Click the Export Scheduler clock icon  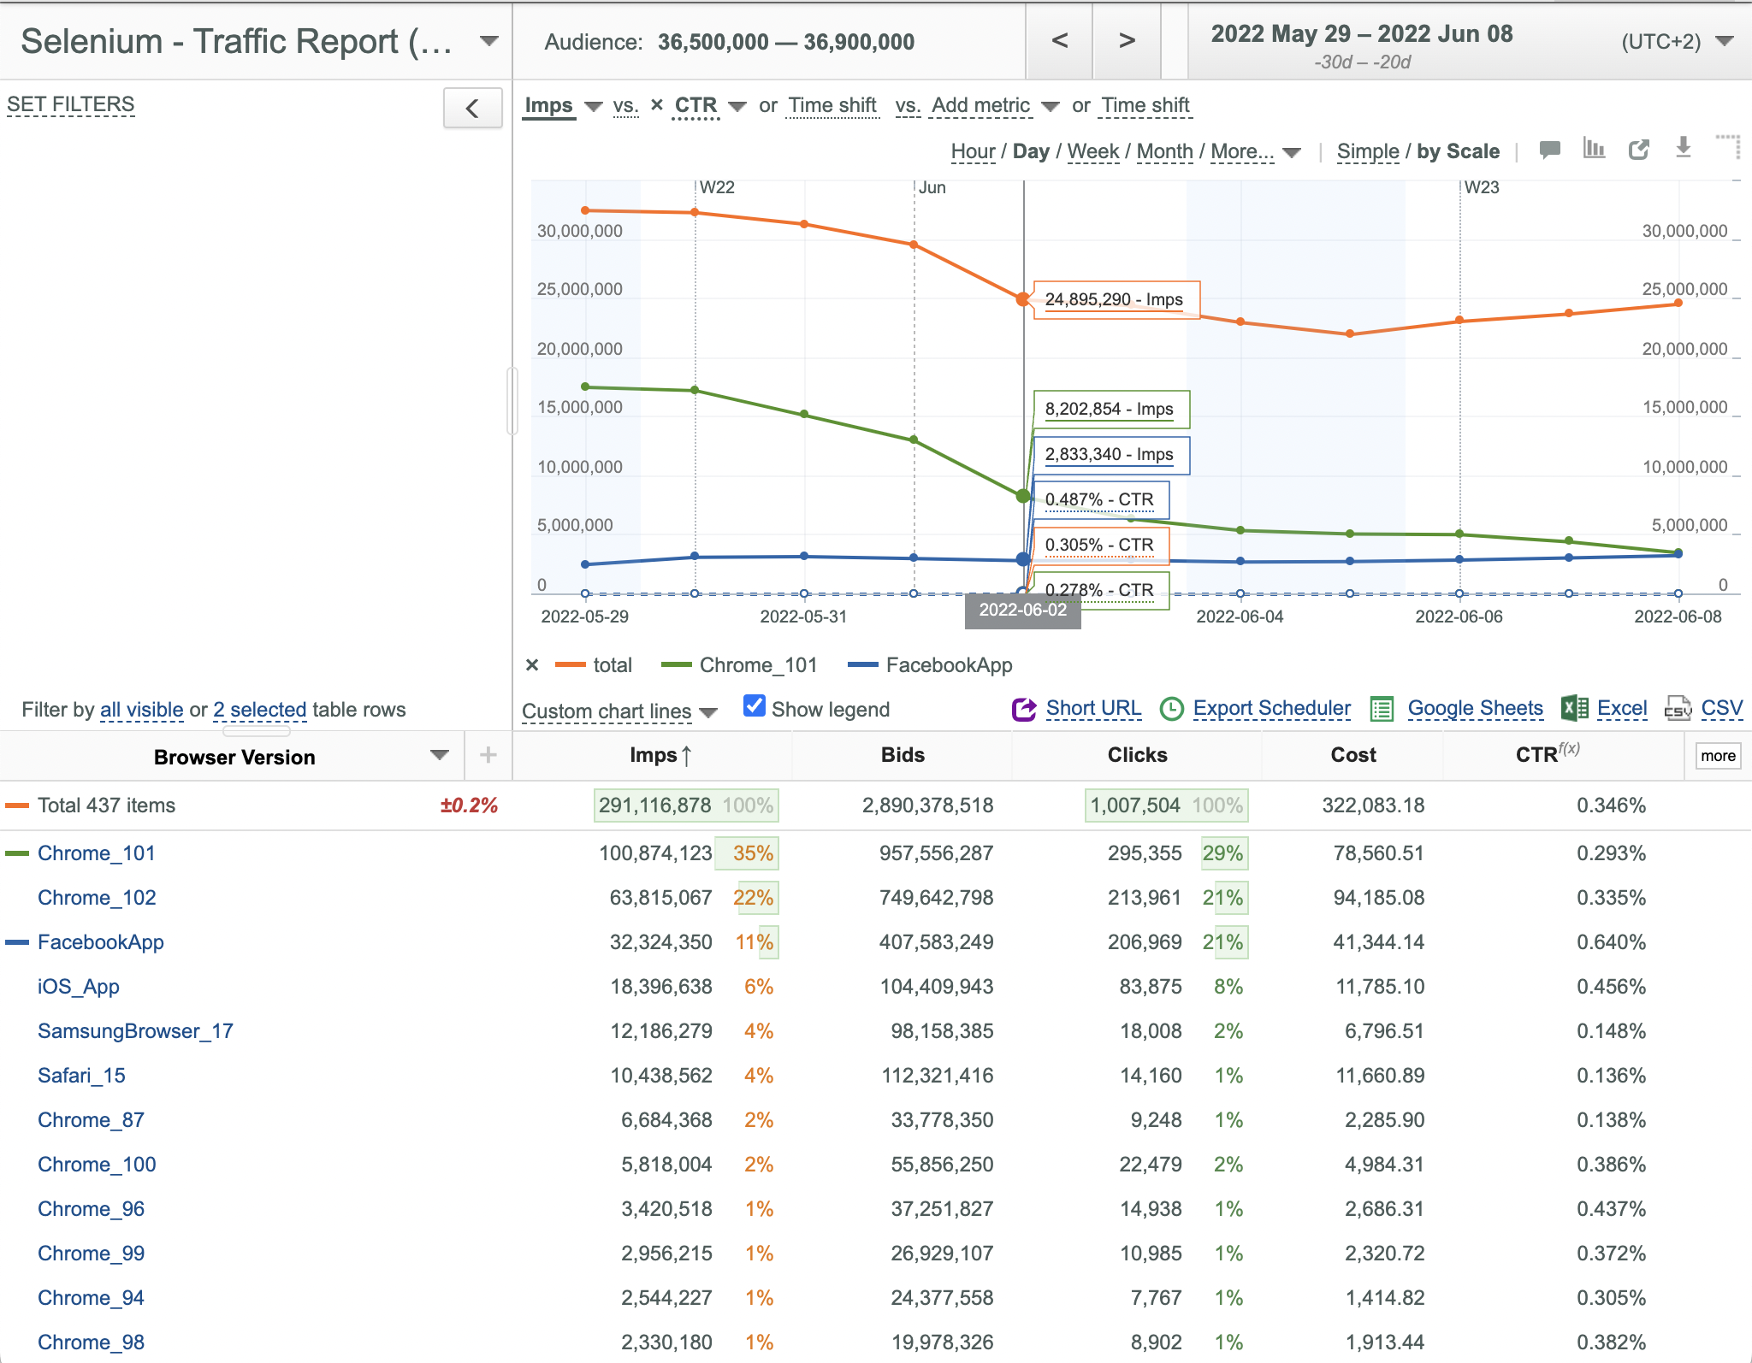(1171, 709)
